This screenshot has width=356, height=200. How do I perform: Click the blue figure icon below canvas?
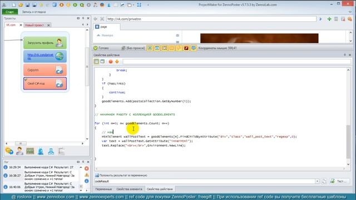41,151
